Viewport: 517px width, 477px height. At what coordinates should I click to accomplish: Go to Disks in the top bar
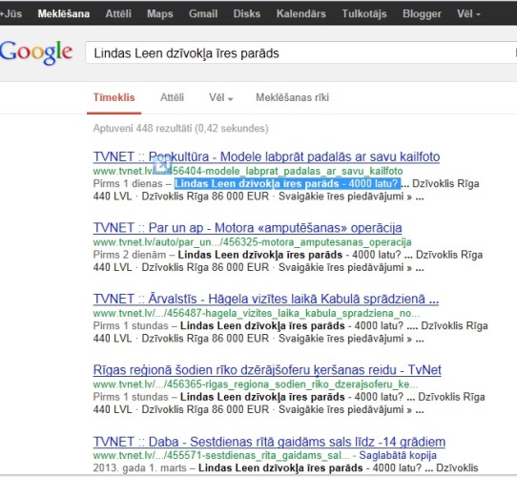[x=247, y=14]
